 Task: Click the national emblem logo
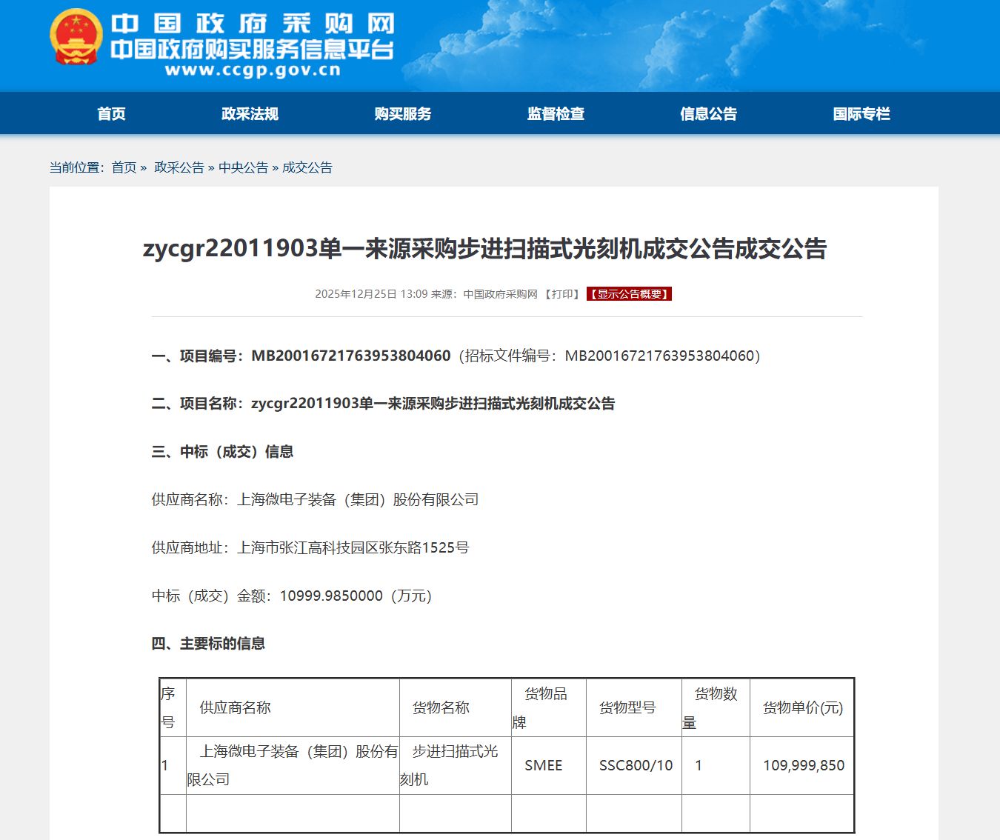click(x=76, y=37)
